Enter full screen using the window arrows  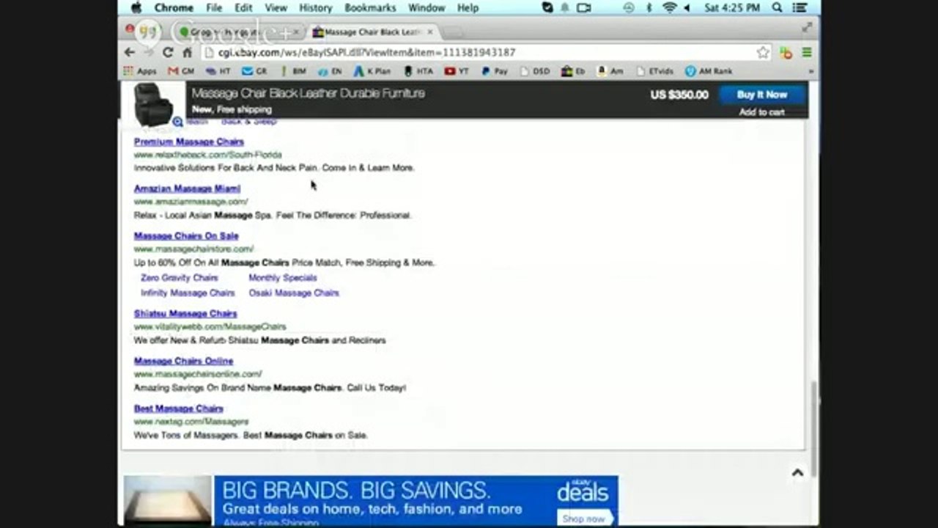[807, 27]
